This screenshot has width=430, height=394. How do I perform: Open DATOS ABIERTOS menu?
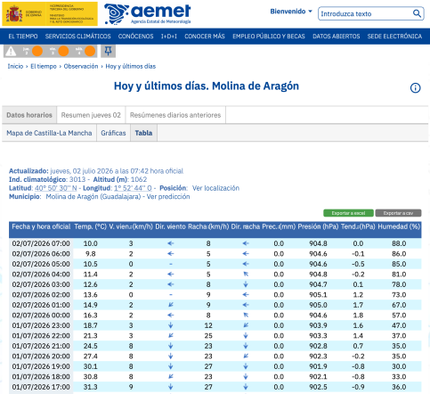pos(336,37)
